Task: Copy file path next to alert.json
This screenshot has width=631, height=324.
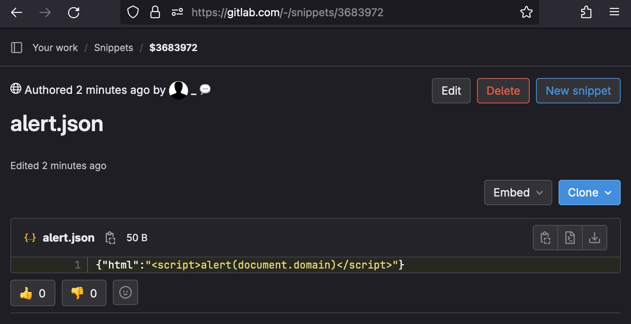Action: (110, 238)
